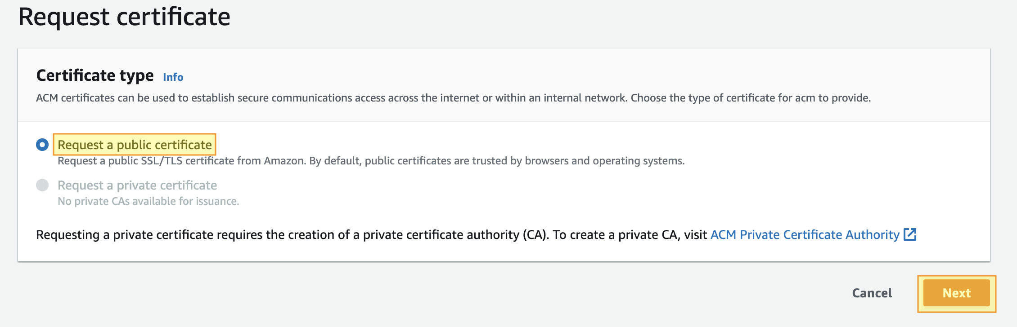Click the ACM certificates description paragraph
This screenshot has height=327, width=1017.
[x=454, y=98]
